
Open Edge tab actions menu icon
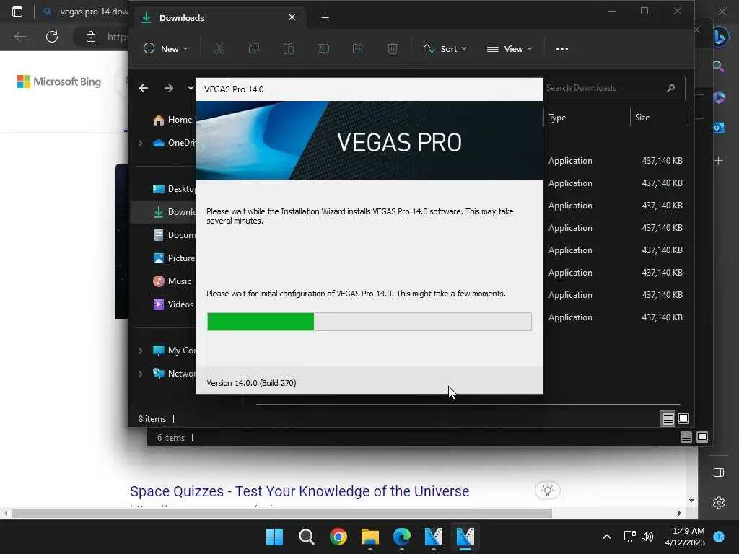coord(17,12)
